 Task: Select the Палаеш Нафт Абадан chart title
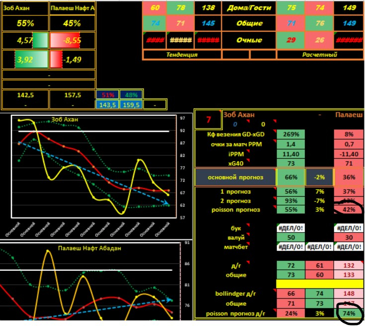click(90, 248)
